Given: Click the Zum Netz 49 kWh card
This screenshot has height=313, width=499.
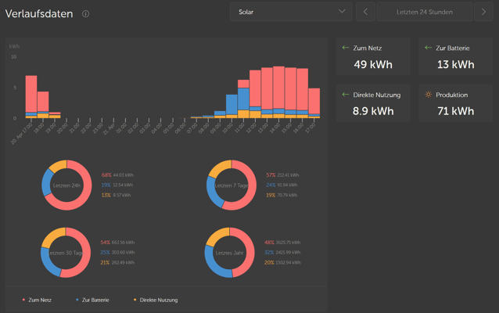Looking at the screenshot, I should coord(372,56).
